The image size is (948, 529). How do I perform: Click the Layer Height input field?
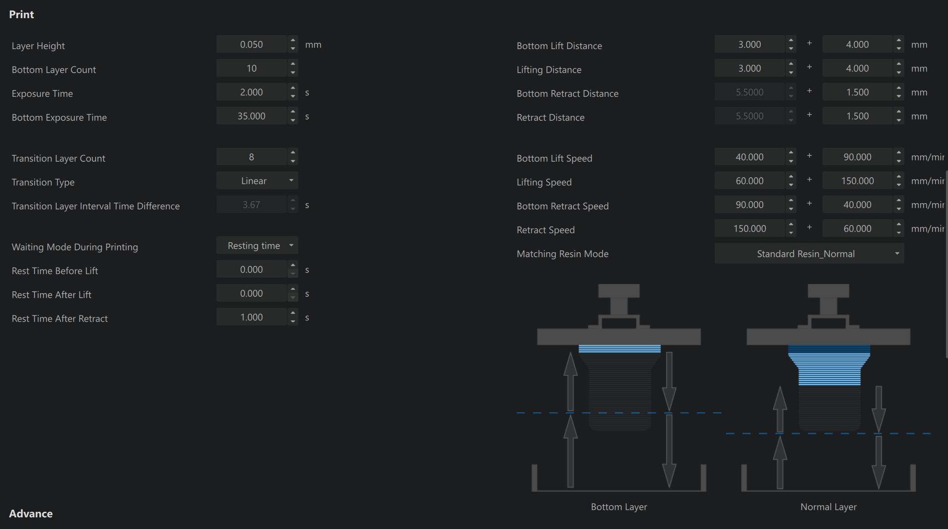(252, 45)
